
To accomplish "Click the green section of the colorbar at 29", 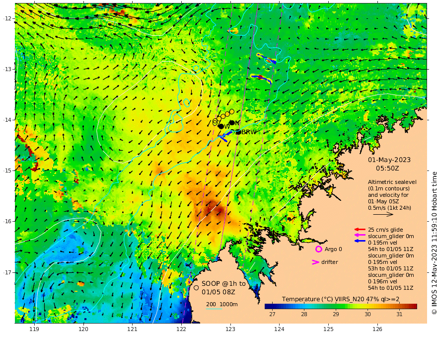I will pyautogui.click(x=336, y=306).
